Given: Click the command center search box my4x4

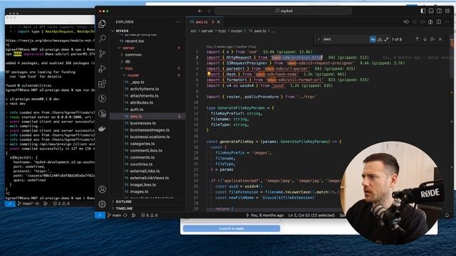Looking at the screenshot, I should (x=284, y=11).
